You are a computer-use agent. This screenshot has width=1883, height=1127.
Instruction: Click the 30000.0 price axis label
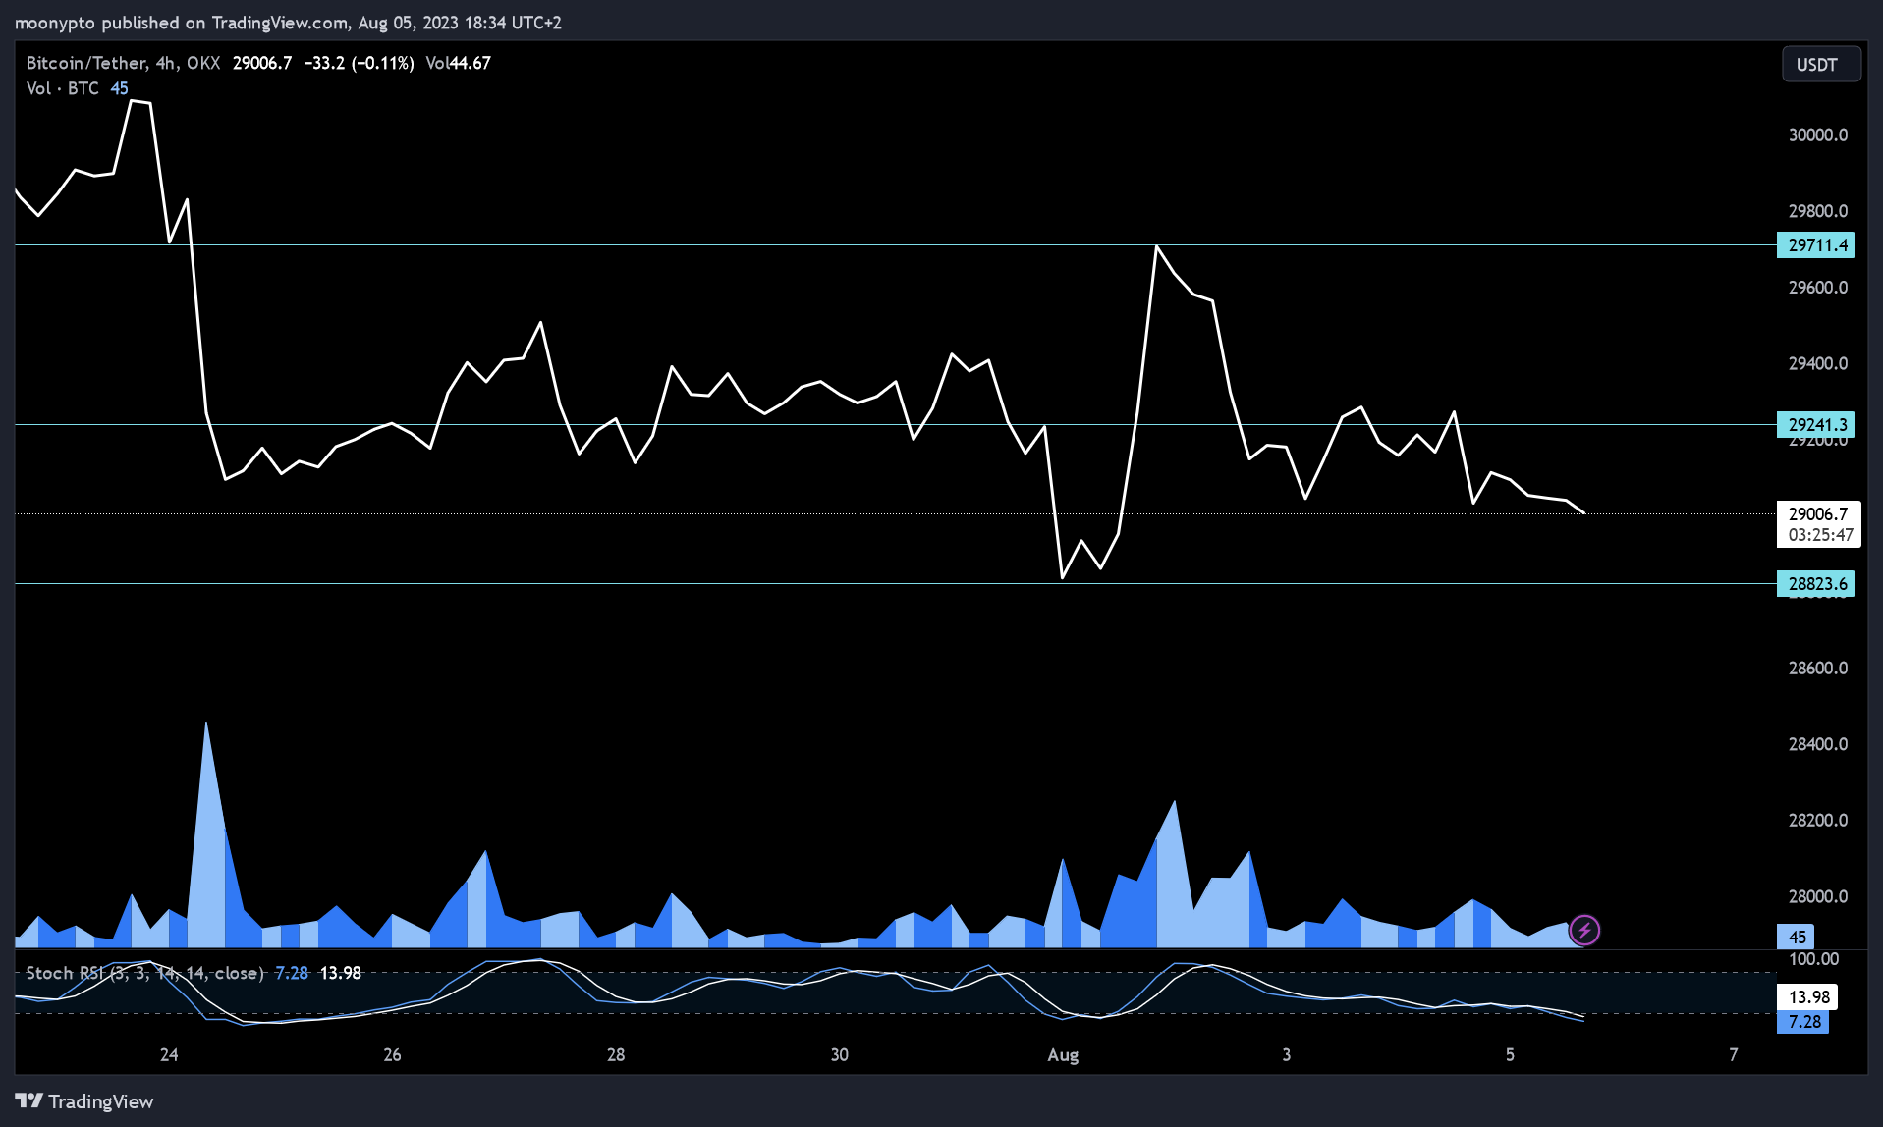[1818, 135]
